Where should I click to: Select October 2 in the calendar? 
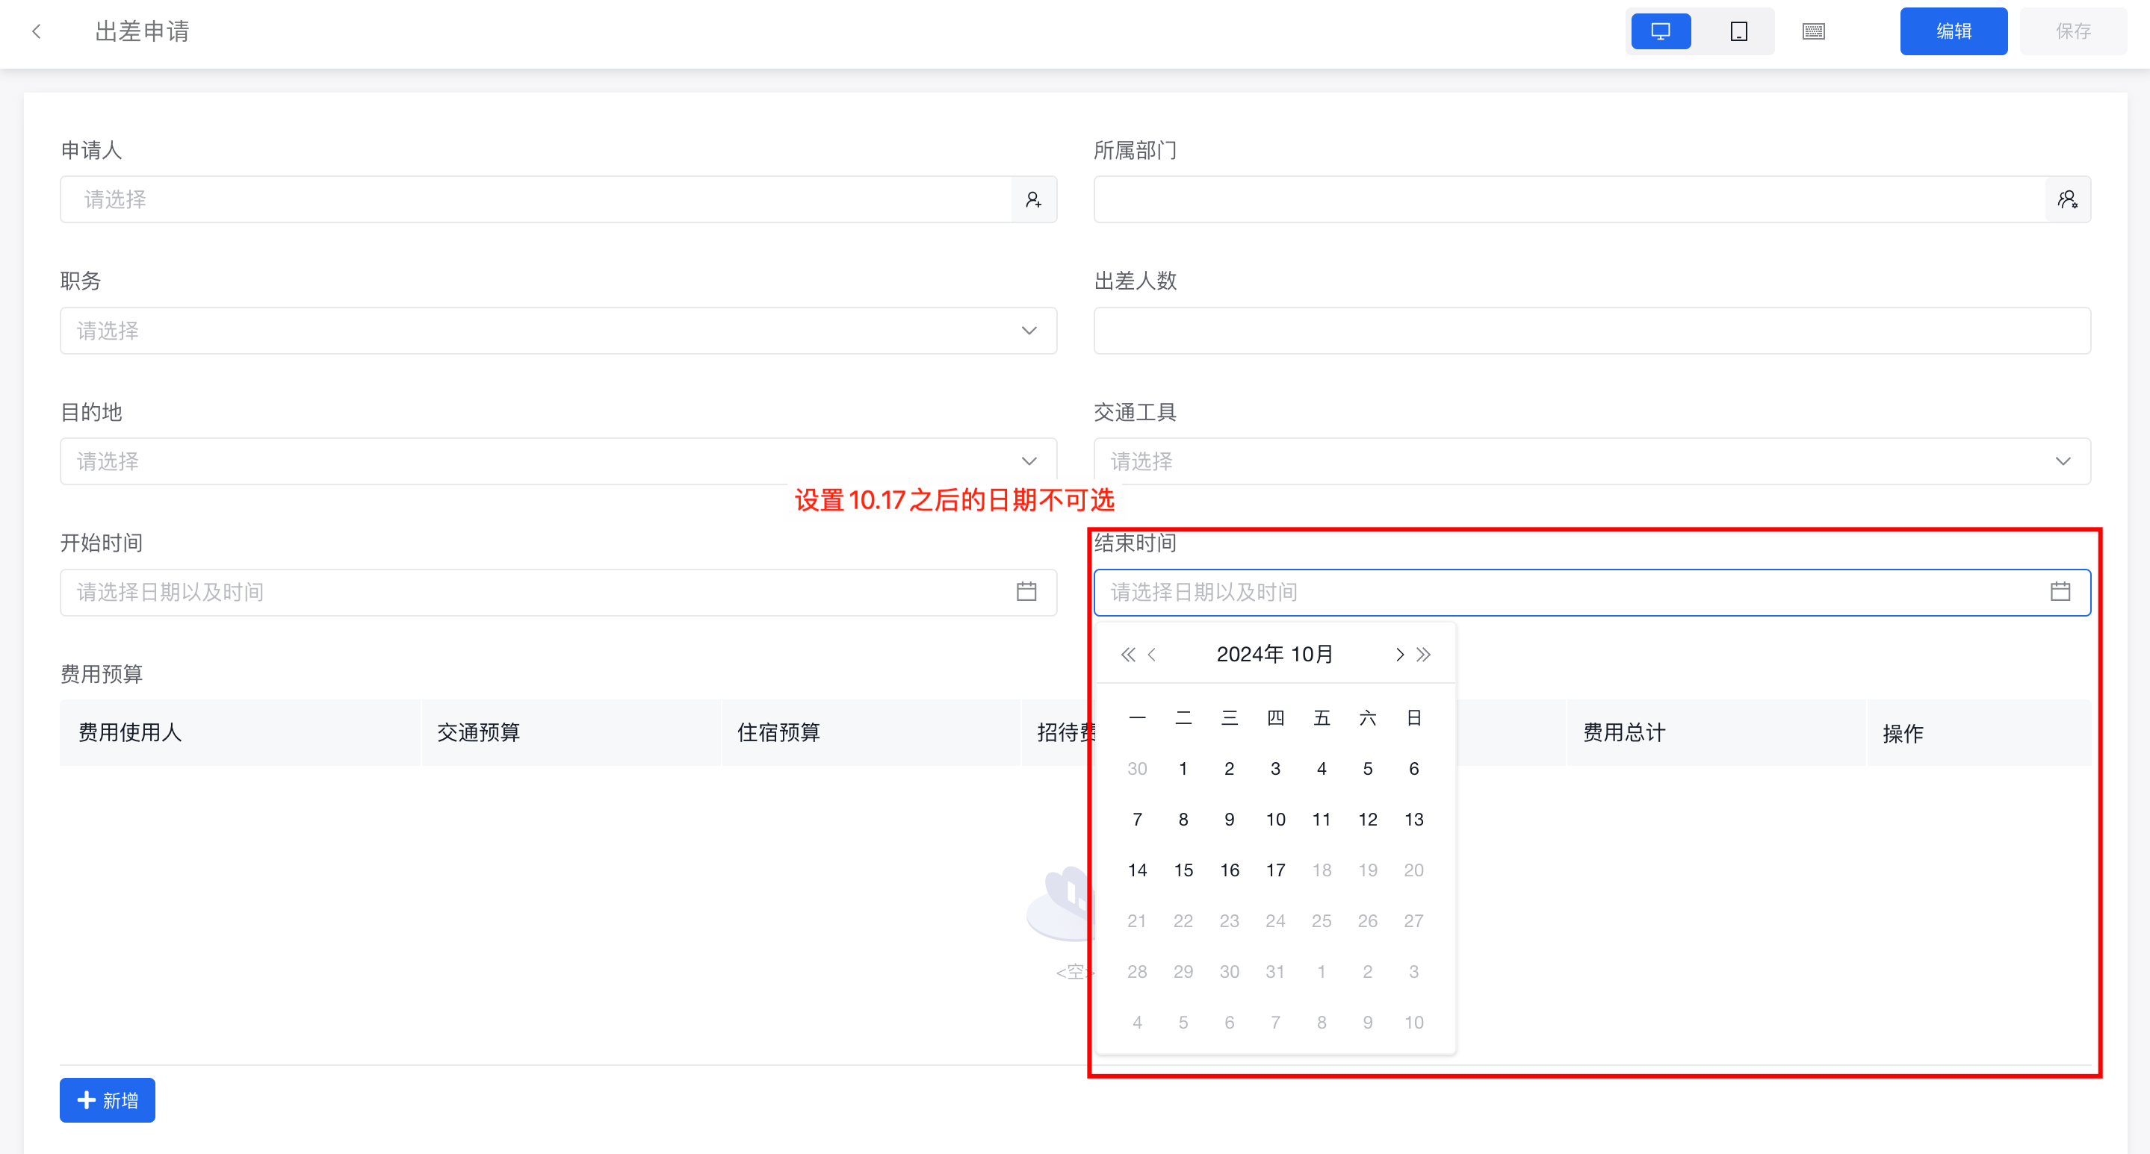pyautogui.click(x=1230, y=769)
